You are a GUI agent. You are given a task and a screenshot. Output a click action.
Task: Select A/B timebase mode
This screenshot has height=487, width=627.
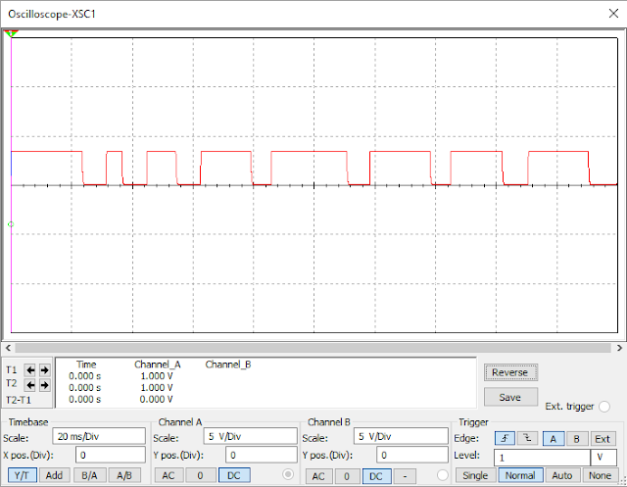click(x=124, y=475)
